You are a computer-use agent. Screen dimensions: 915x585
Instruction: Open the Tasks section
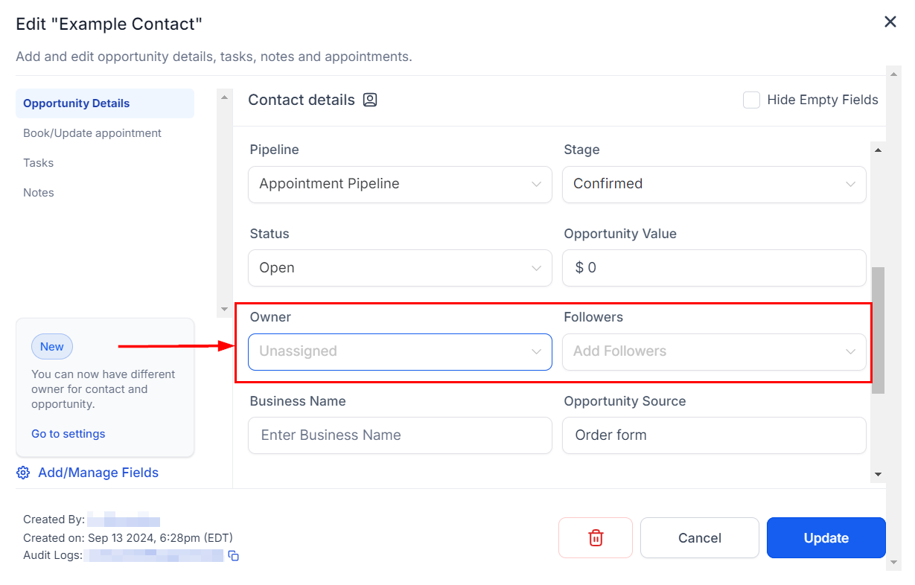(39, 163)
